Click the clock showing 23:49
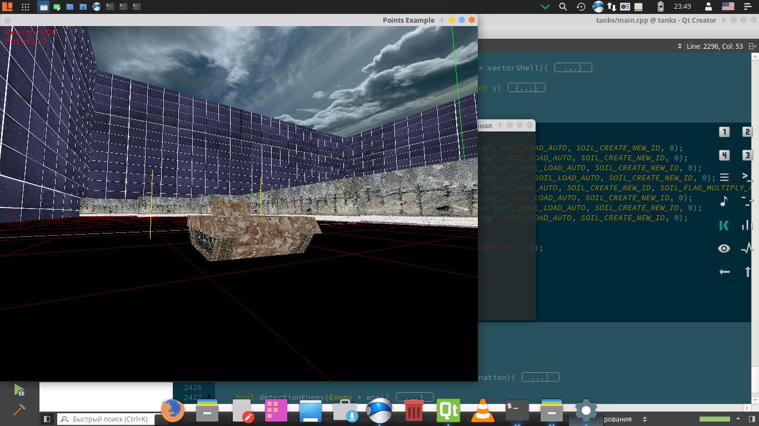 tap(682, 7)
